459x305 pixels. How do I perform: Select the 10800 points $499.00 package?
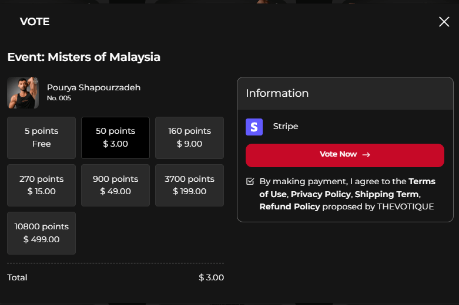pos(42,233)
